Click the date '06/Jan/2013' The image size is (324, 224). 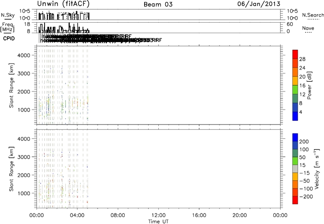259,4
